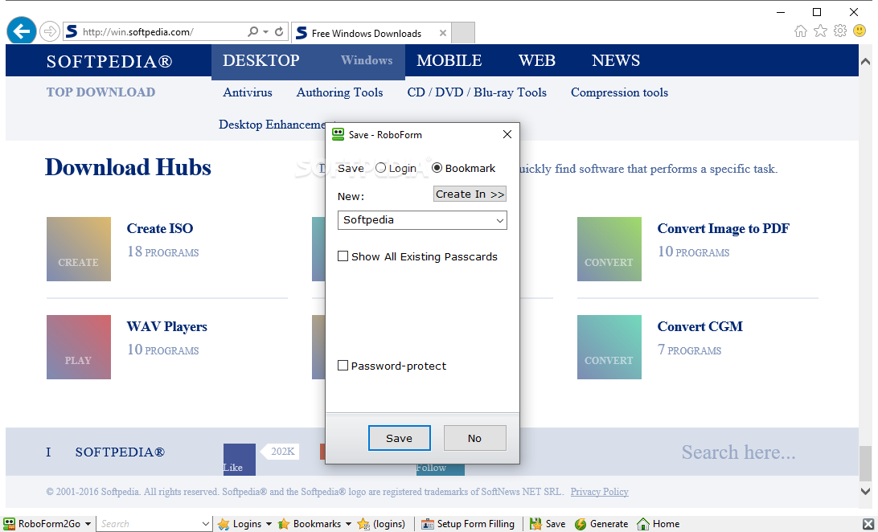The width and height of the screenshot is (878, 532).
Task: Close the Save - RoboForm dialog
Action: [507, 134]
